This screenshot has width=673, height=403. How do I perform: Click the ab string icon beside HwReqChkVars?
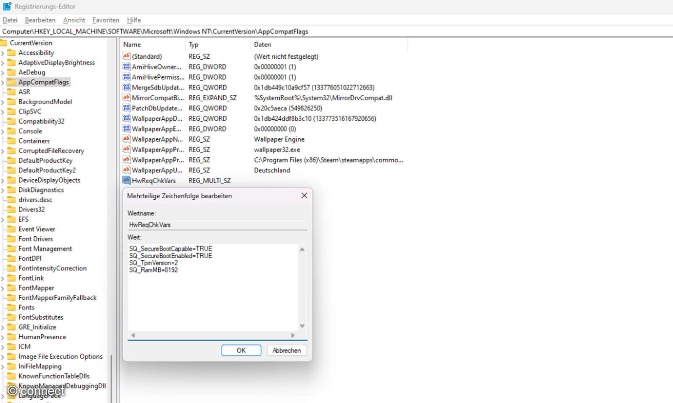point(126,181)
